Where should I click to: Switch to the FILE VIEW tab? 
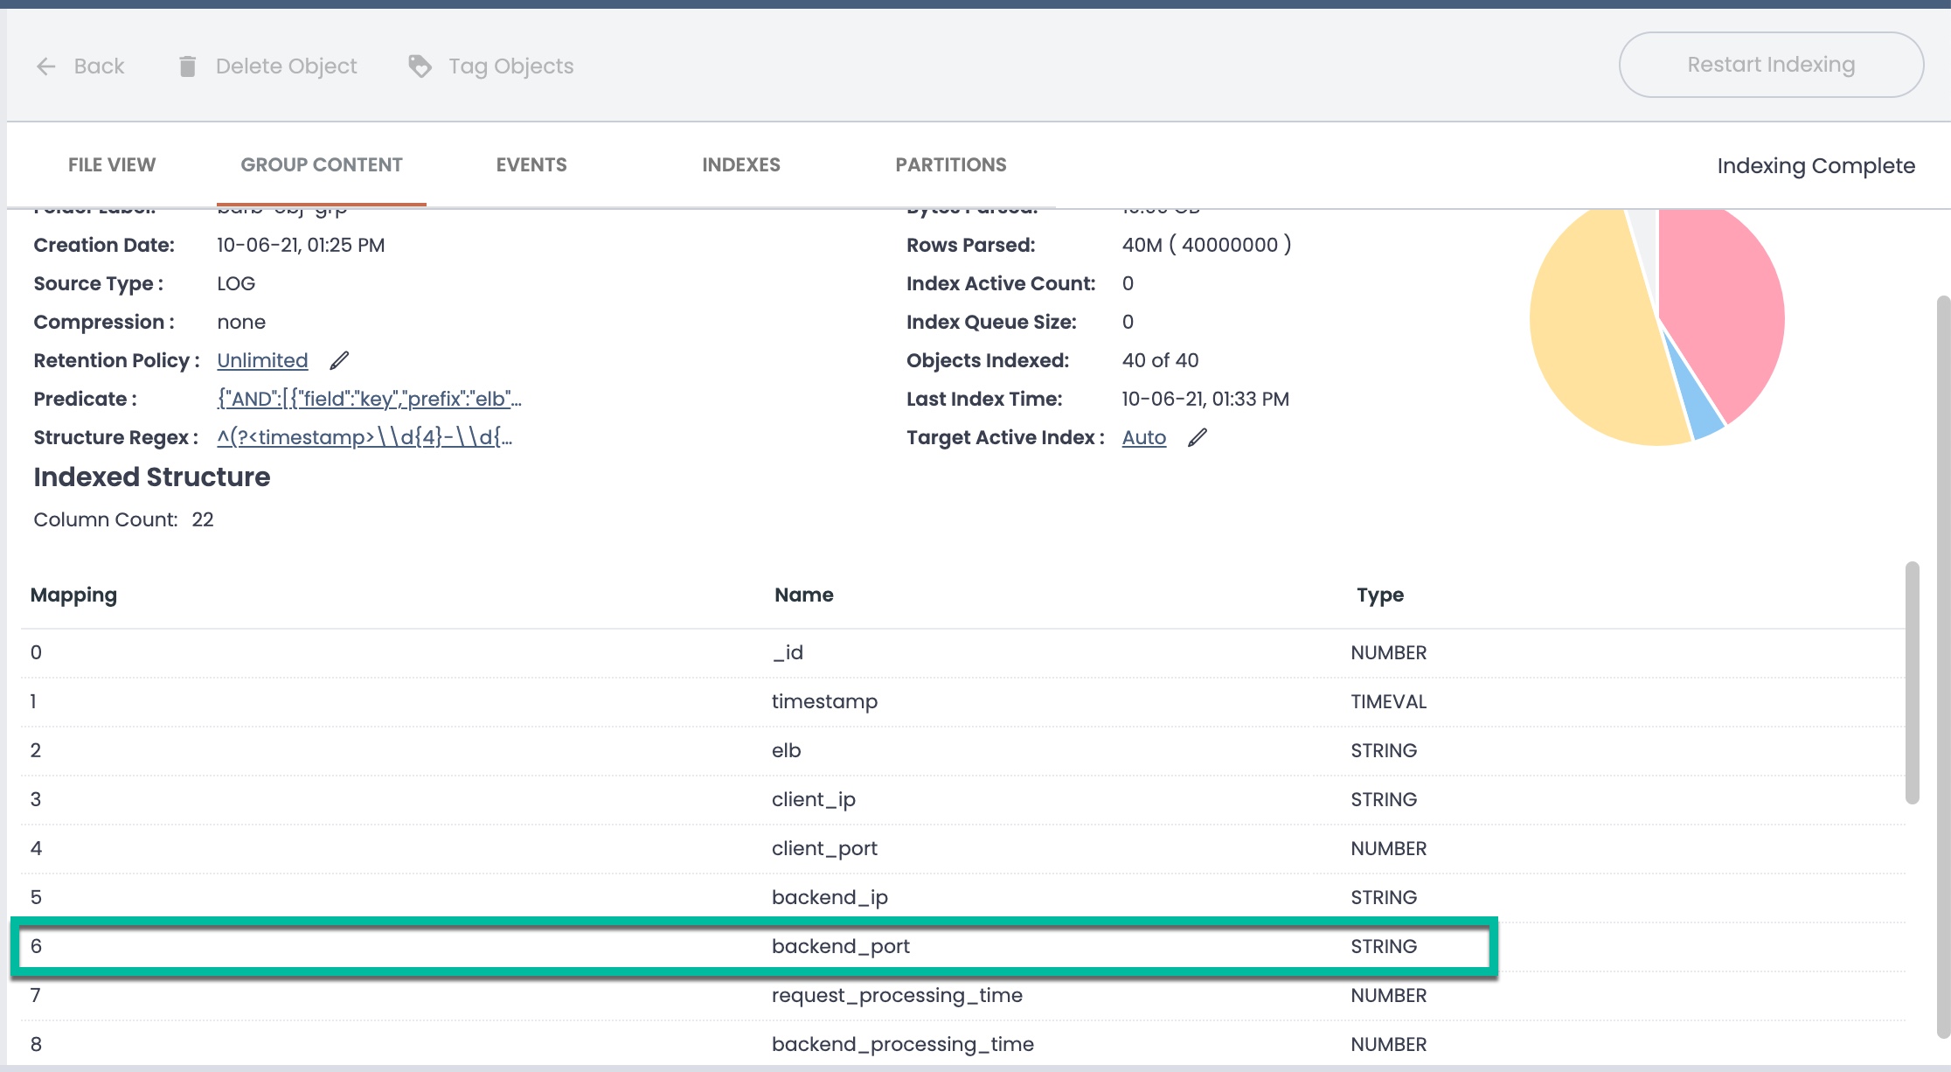coord(112,165)
